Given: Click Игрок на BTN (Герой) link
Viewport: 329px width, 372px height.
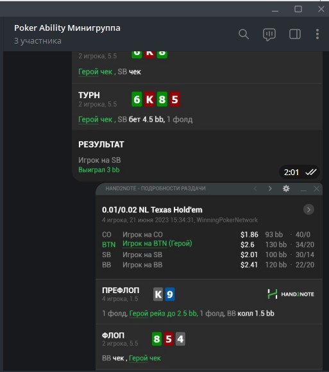Looking at the screenshot, I should tap(157, 244).
